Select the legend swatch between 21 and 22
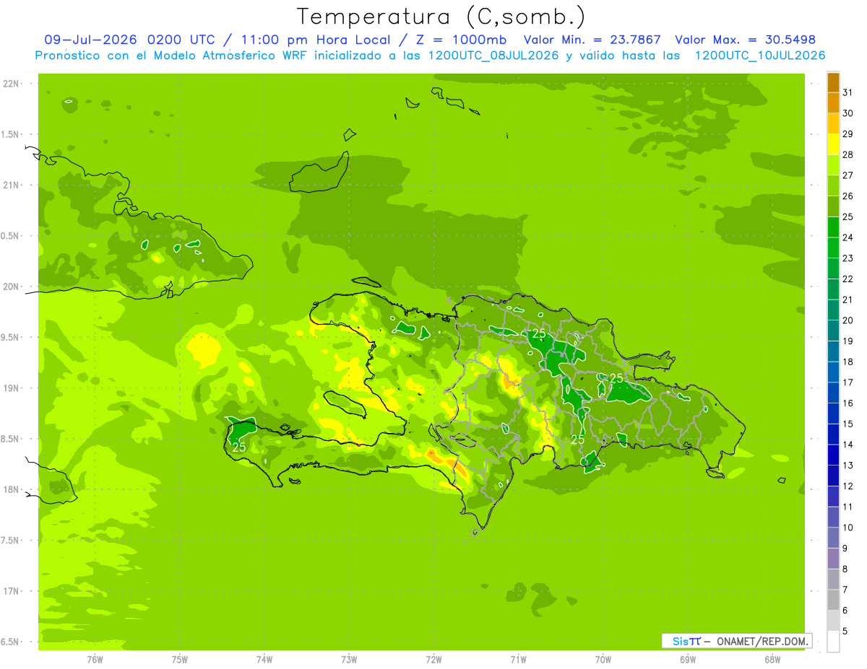This screenshot has width=867, height=669. pyautogui.click(x=833, y=289)
